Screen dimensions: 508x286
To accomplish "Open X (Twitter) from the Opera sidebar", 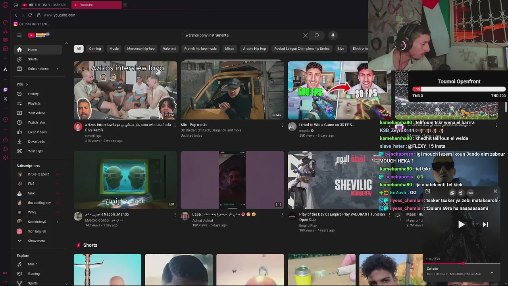I will tap(5, 99).
